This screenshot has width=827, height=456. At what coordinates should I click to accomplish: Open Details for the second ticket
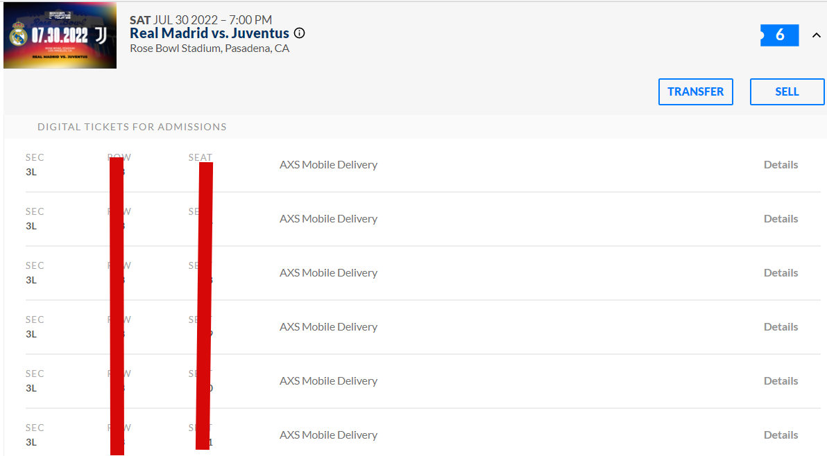tap(781, 219)
